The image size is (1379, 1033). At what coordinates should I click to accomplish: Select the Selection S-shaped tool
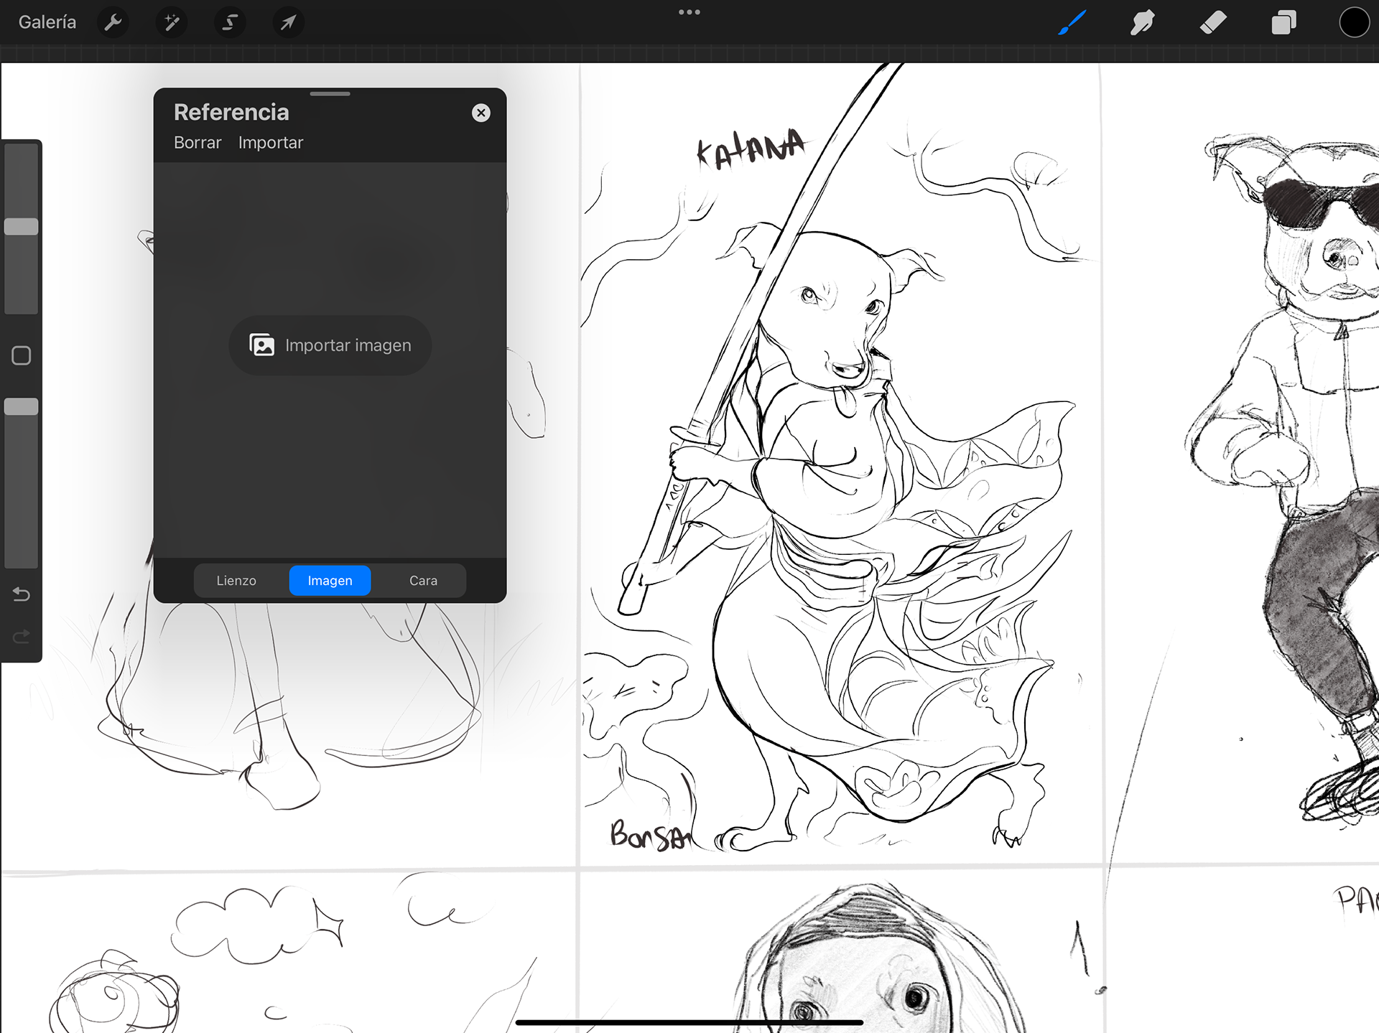[x=229, y=22]
